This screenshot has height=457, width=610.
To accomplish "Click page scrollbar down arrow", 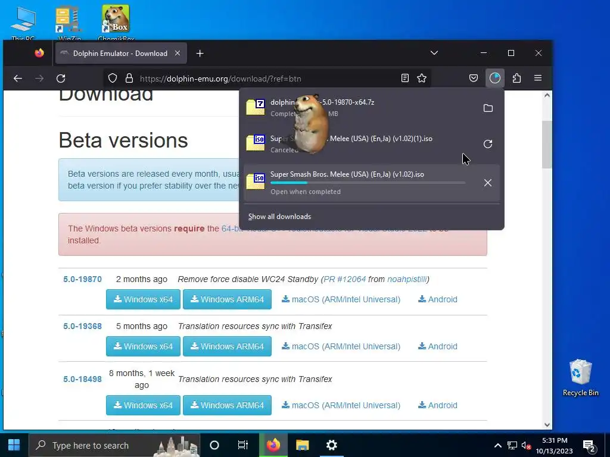I will (547, 425).
